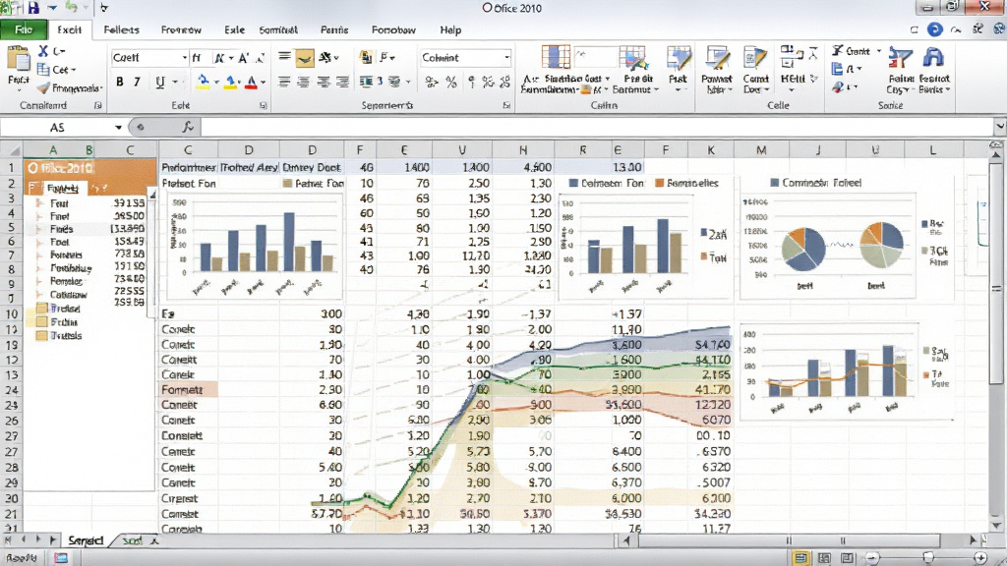Open the font name dropdown showing Caetf

[x=184, y=58]
